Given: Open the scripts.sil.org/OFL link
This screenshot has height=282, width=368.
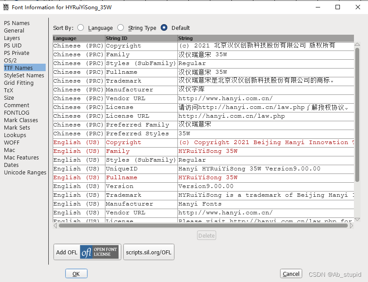Looking at the screenshot, I should coord(148,252).
